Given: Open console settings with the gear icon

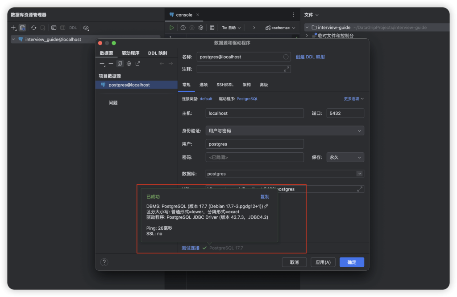Looking at the screenshot, I should pyautogui.click(x=200, y=28).
